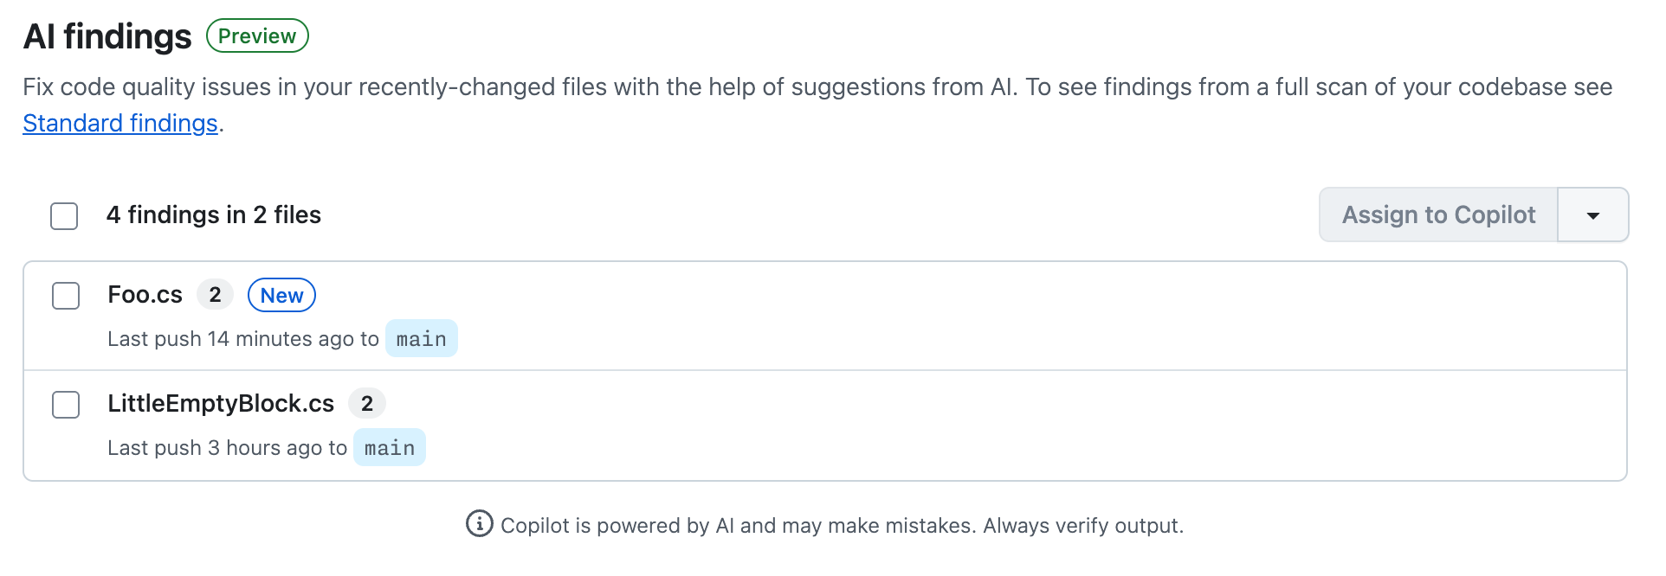Viewport: 1666px width, 576px height.
Task: Click the Assign to Copilot button
Action: 1437,214
